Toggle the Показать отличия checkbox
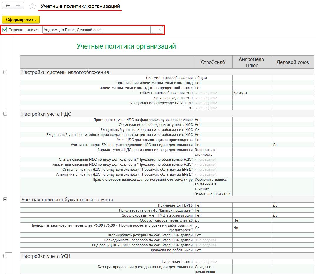The image size is (316, 274). pyautogui.click(x=5, y=30)
